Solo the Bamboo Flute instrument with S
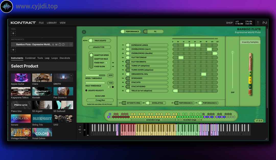 click(53, 45)
